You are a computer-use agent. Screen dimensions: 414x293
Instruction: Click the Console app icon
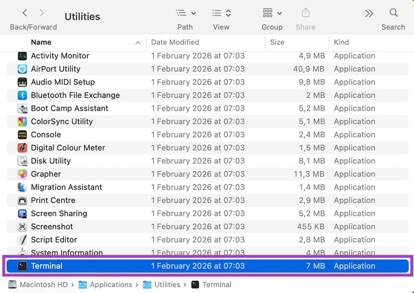[22, 135]
